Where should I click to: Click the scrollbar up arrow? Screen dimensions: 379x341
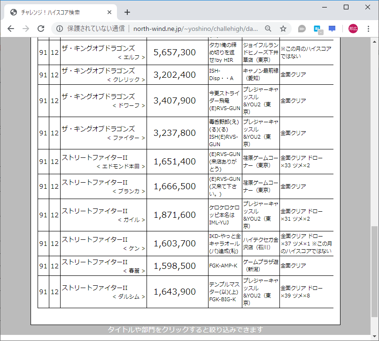(374, 42)
